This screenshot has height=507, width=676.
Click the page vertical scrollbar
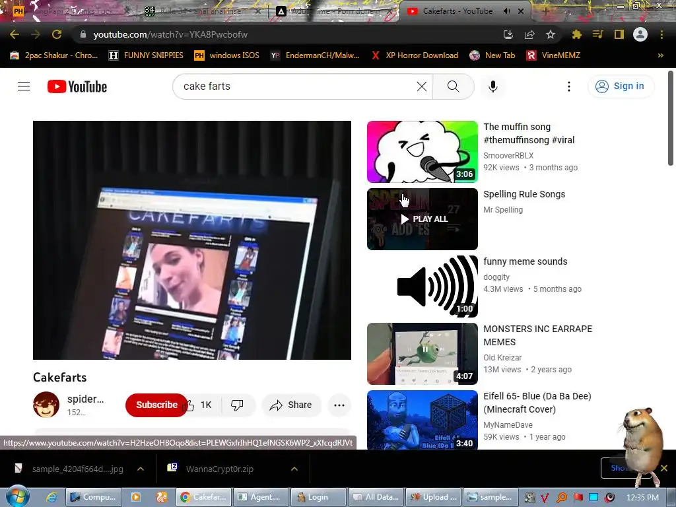coord(671,118)
